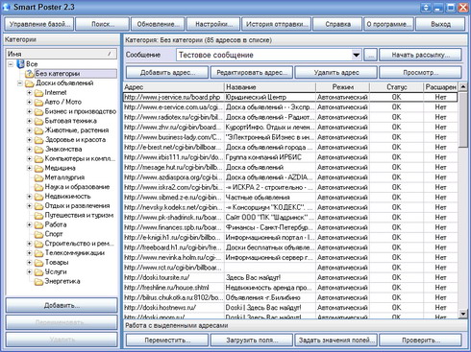Click the 'Доски объявлений' folder icon
This screenshot has height=352, width=471.
coord(30,83)
